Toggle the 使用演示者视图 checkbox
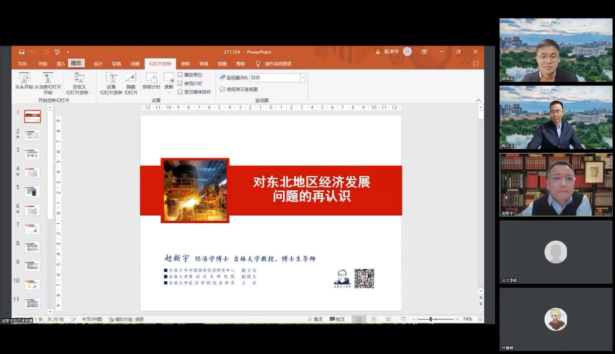Screen dimensions: 615x354 (221, 89)
